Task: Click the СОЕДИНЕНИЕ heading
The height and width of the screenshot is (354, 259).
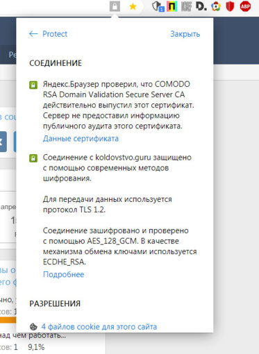Action: tap(56, 63)
